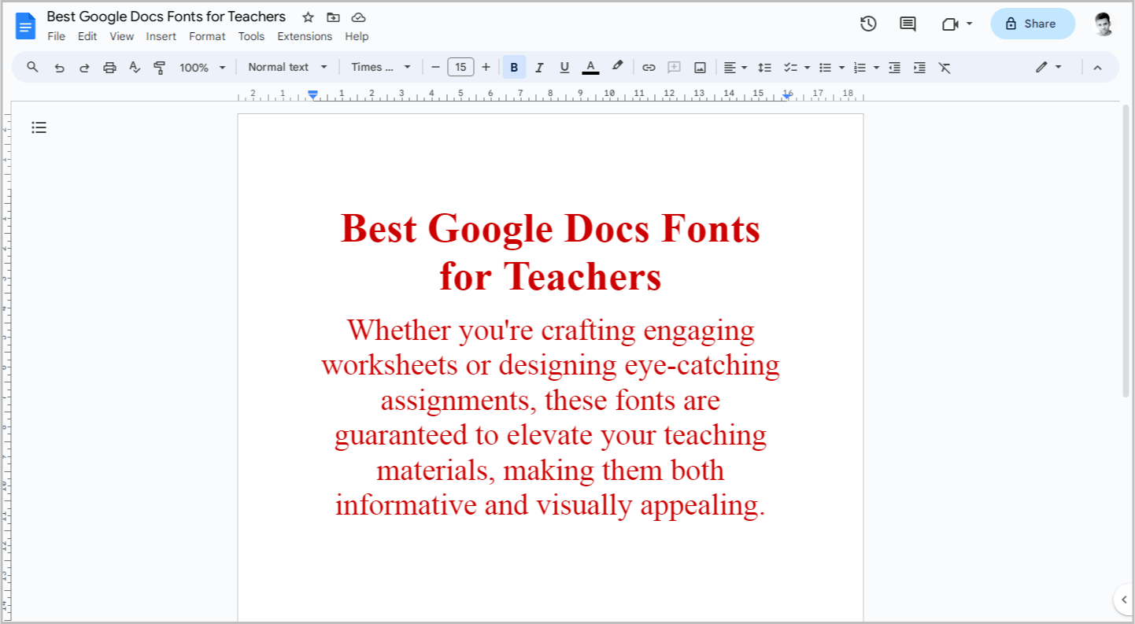Open the spelling and grammar check
The image size is (1135, 624).
coord(135,67)
